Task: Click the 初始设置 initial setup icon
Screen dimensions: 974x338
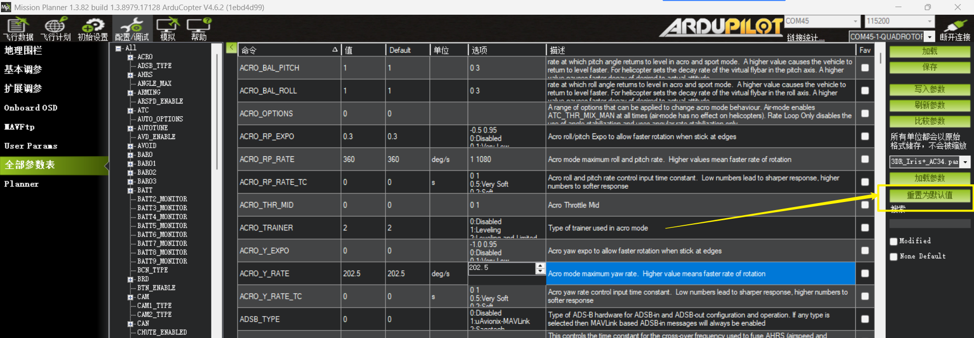Action: pos(93,28)
